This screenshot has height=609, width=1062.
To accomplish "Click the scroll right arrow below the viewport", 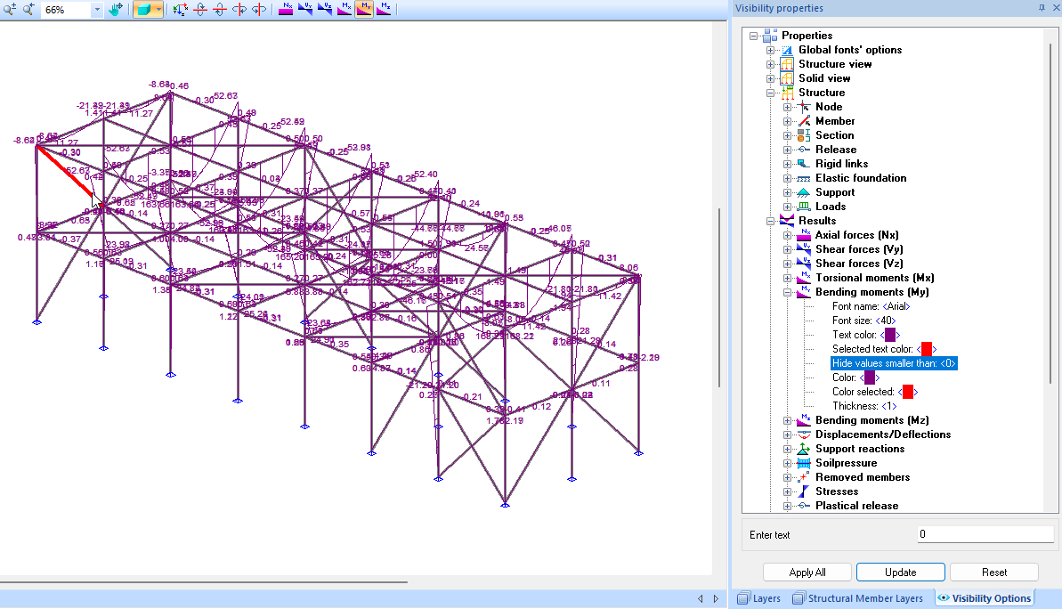I will point(716,599).
